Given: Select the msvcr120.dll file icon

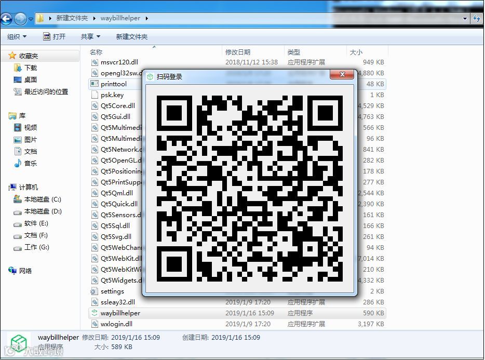Looking at the screenshot, I should click(95, 62).
